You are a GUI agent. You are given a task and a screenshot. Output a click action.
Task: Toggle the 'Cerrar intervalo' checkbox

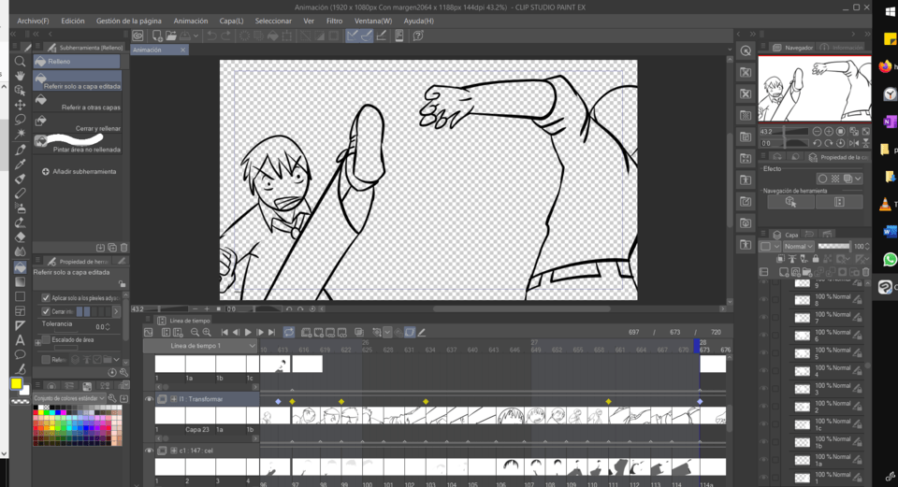[x=46, y=311]
